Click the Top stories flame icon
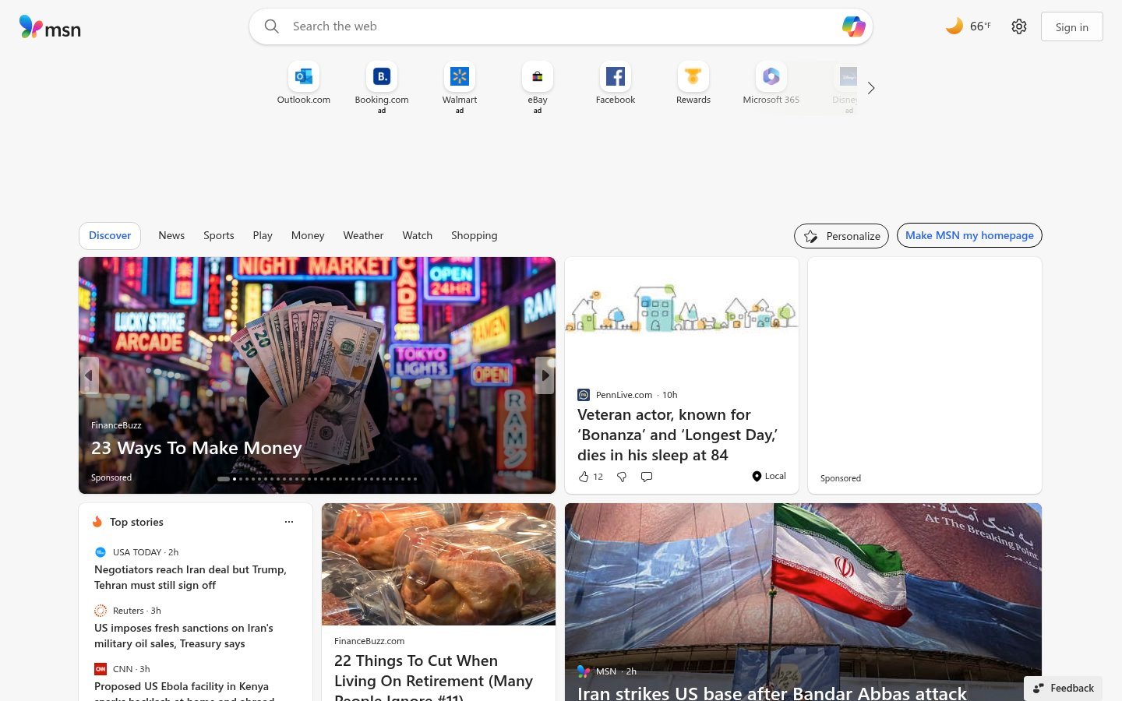The height and width of the screenshot is (701, 1122). 97,522
